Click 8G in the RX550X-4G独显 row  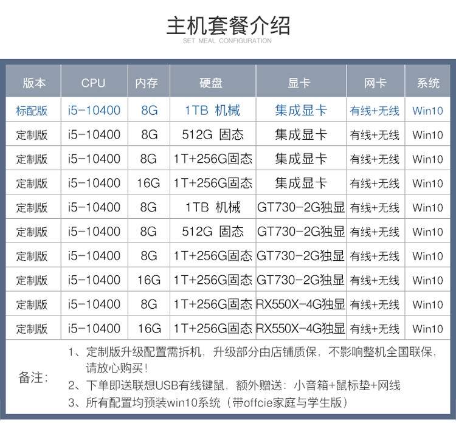click(x=149, y=304)
